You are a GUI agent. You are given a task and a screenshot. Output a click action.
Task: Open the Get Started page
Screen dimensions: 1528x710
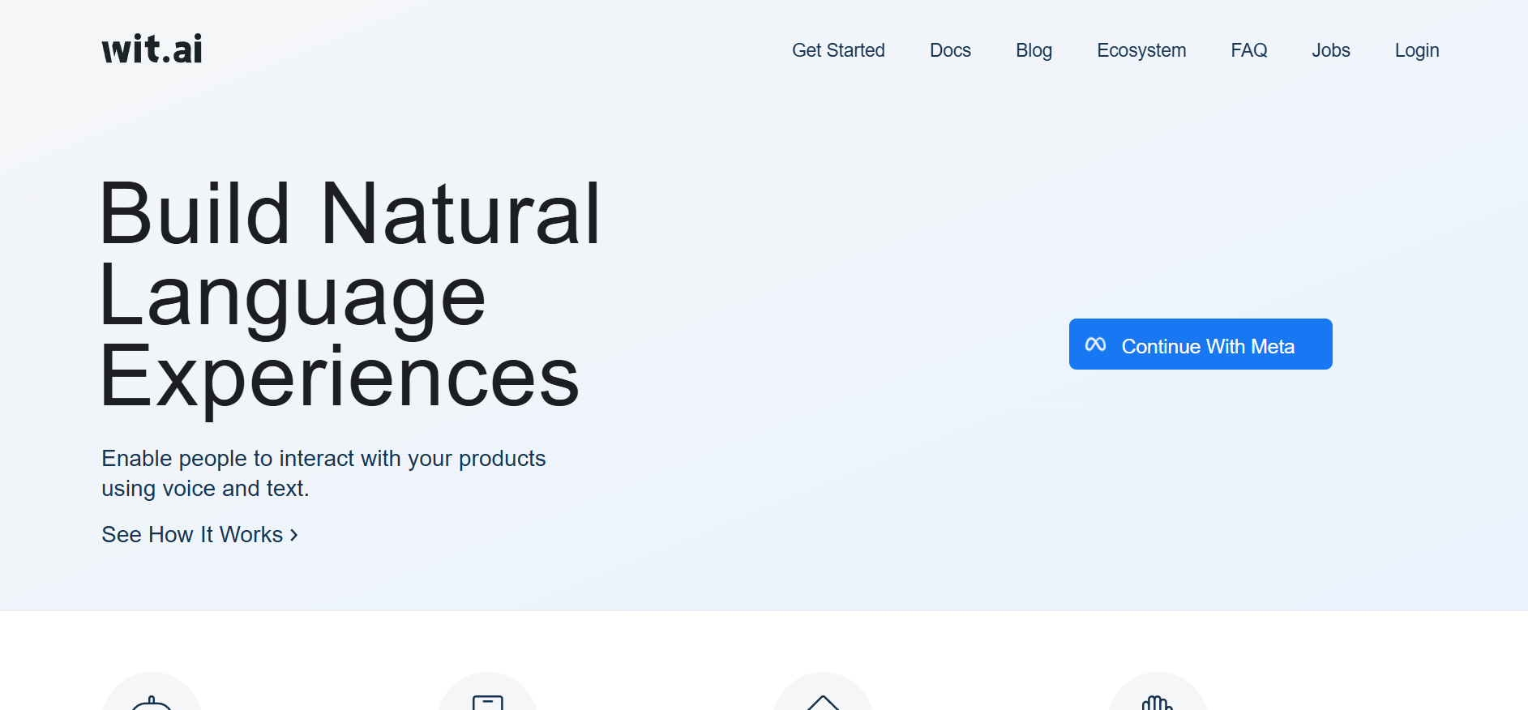tap(838, 50)
